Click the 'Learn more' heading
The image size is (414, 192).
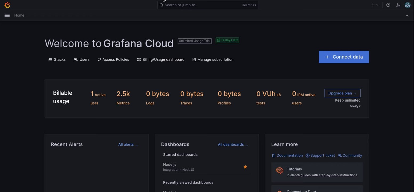pos(284,144)
